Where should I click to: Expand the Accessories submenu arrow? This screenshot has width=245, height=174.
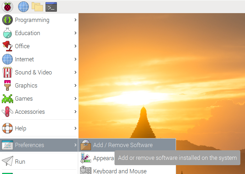point(75,112)
